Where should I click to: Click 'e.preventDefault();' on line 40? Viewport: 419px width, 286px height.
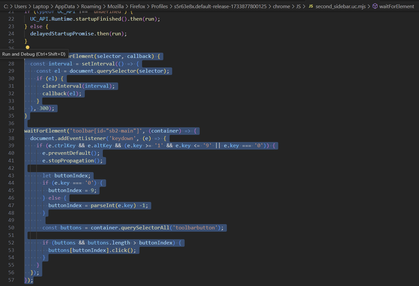click(x=71, y=153)
